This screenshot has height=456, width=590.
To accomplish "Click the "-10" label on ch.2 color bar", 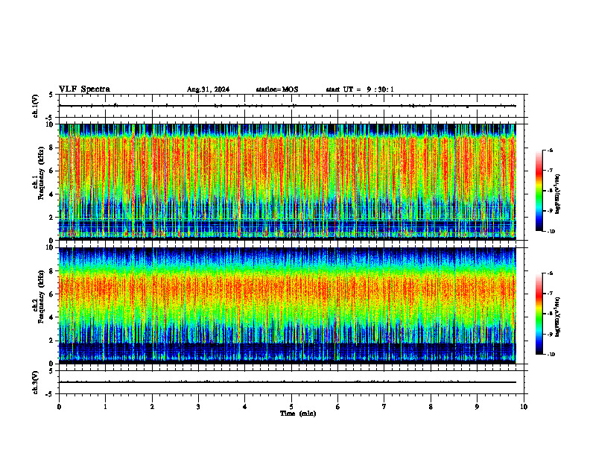I will (x=551, y=355).
